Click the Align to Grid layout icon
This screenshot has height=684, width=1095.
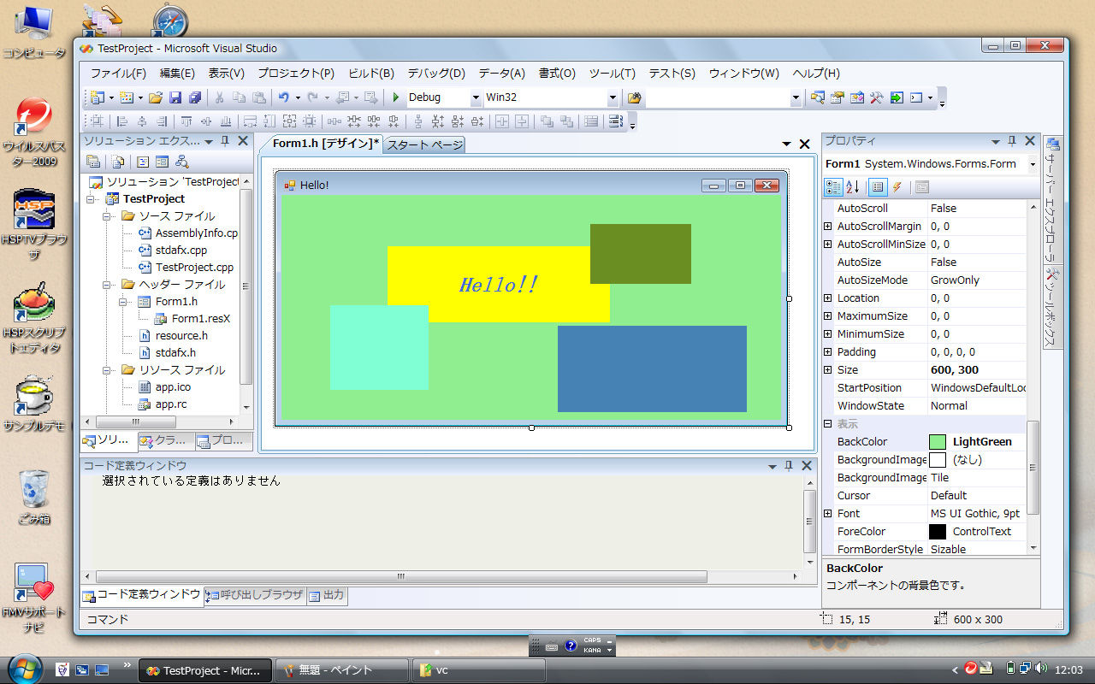coord(96,121)
